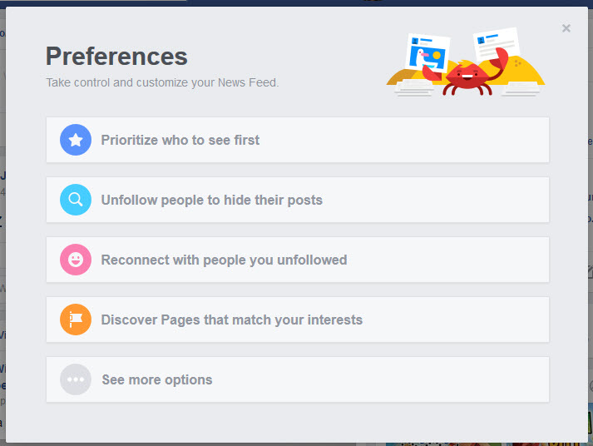Click empty space in the Reconnect row
This screenshot has width=593, height=446.
pos(449,260)
